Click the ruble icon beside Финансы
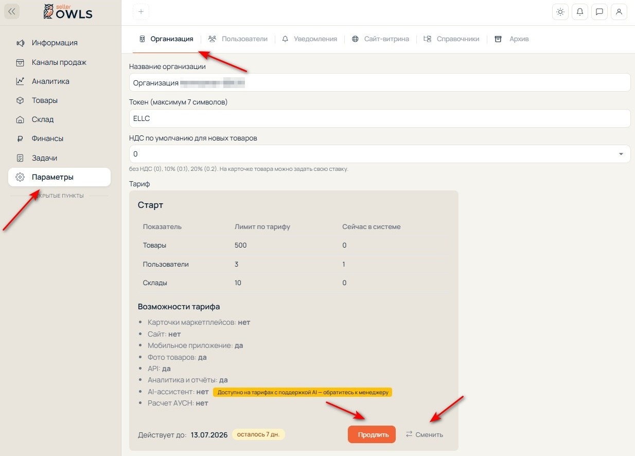635x456 pixels. 20,138
